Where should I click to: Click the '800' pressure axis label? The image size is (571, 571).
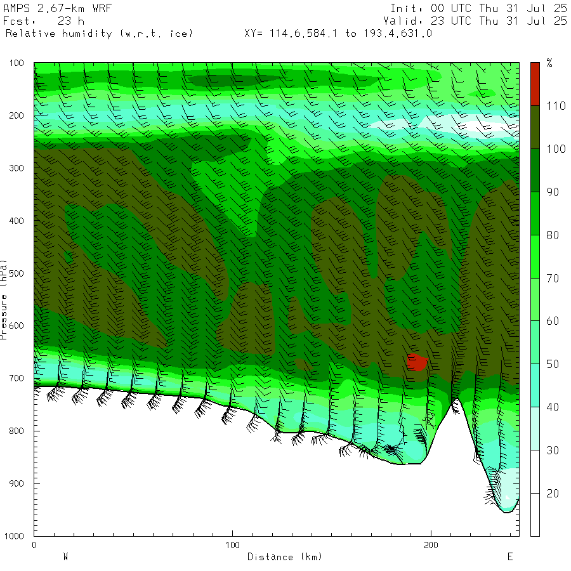point(16,431)
